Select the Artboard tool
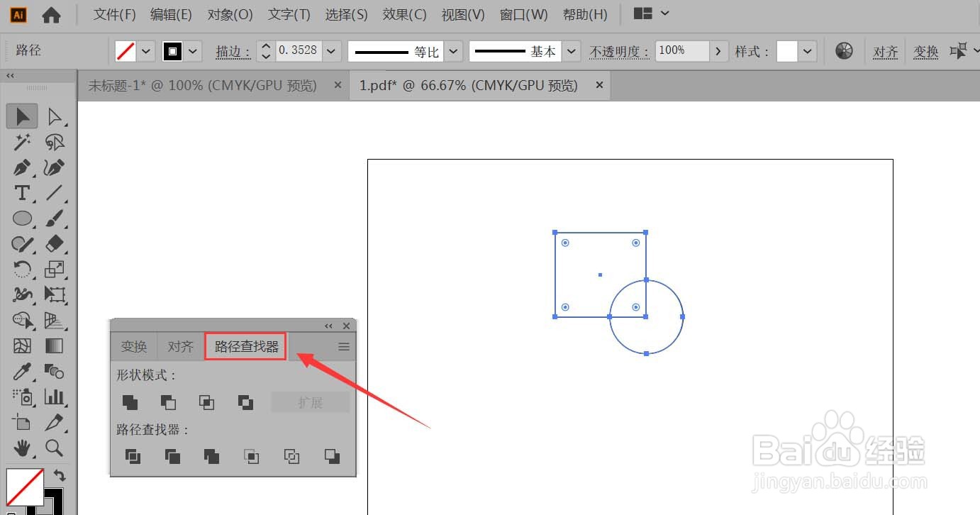This screenshot has height=515, width=980. click(x=23, y=422)
